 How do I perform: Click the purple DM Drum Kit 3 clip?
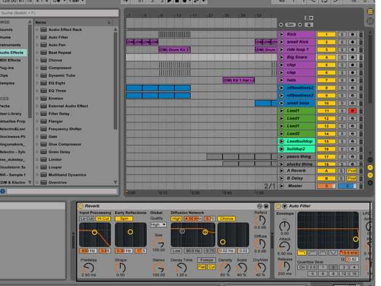(x=175, y=50)
